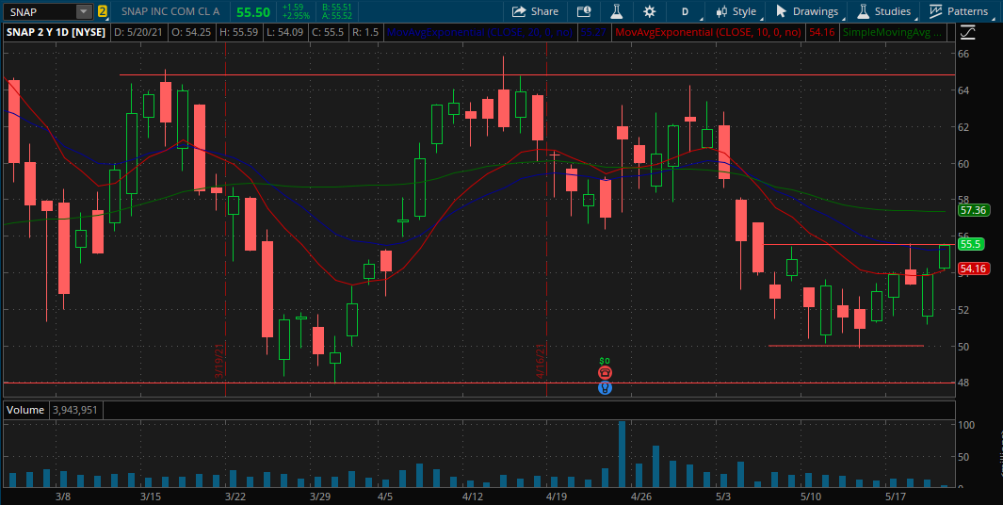Click the 54.16 EMA 10 header value
Viewport: 1003px width, 505px height.
[821, 32]
